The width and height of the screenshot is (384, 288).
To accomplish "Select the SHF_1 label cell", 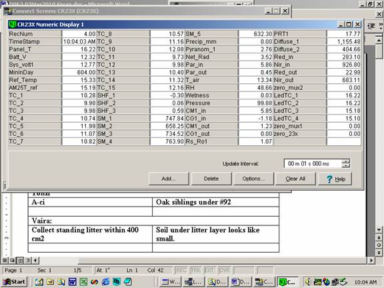I will point(123,95).
